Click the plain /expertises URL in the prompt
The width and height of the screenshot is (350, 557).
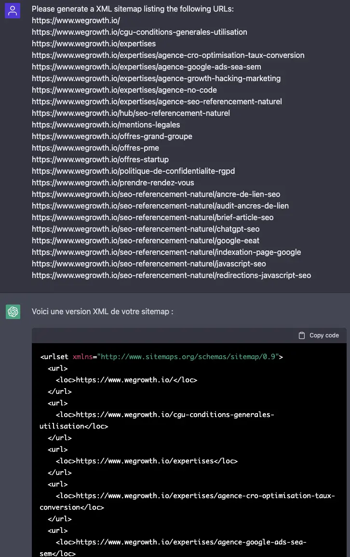[x=94, y=44]
